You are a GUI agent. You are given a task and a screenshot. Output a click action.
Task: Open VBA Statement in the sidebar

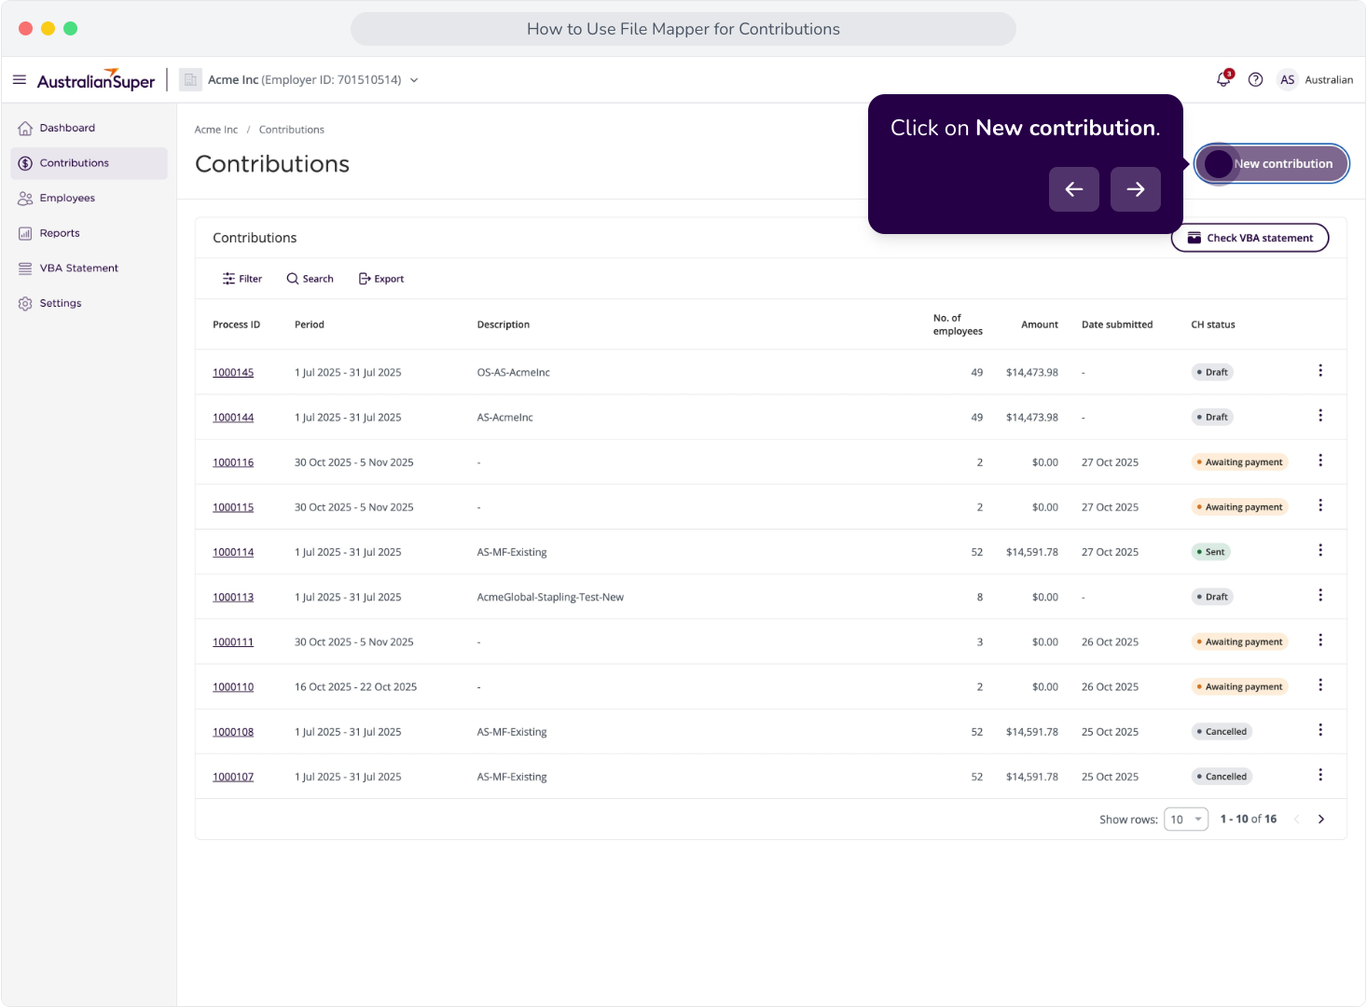coord(90,269)
